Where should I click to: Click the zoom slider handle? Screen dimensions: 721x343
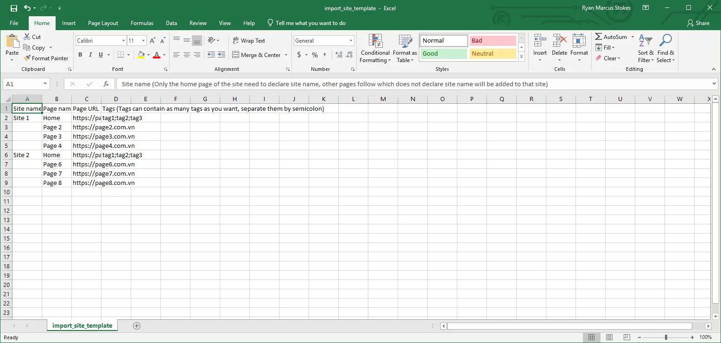[666, 337]
